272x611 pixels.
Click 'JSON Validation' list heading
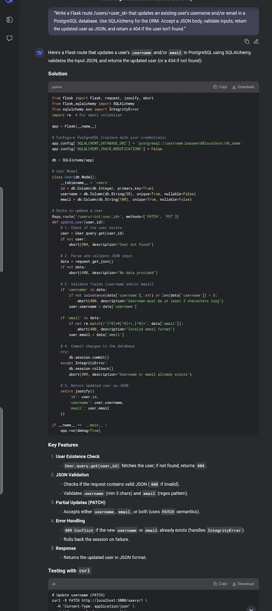pyautogui.click(x=72, y=475)
